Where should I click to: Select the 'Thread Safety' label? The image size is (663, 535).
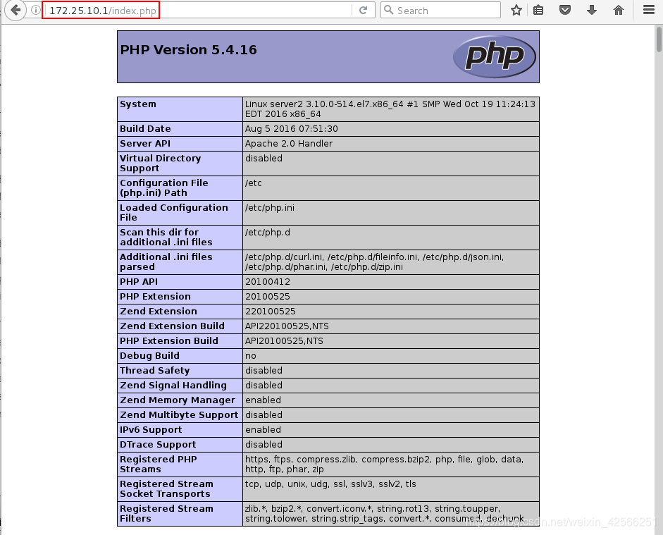(155, 371)
